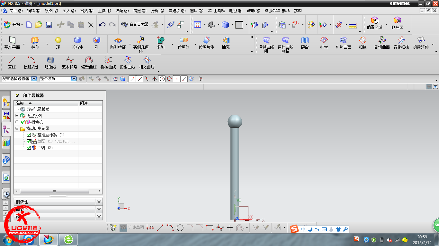This screenshot has width=439, height=246.
Task: Toggle the existing point snap button
Action: (177, 79)
